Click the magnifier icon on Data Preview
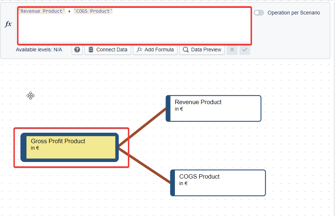Viewport: 335px width, 218px height. click(x=186, y=50)
